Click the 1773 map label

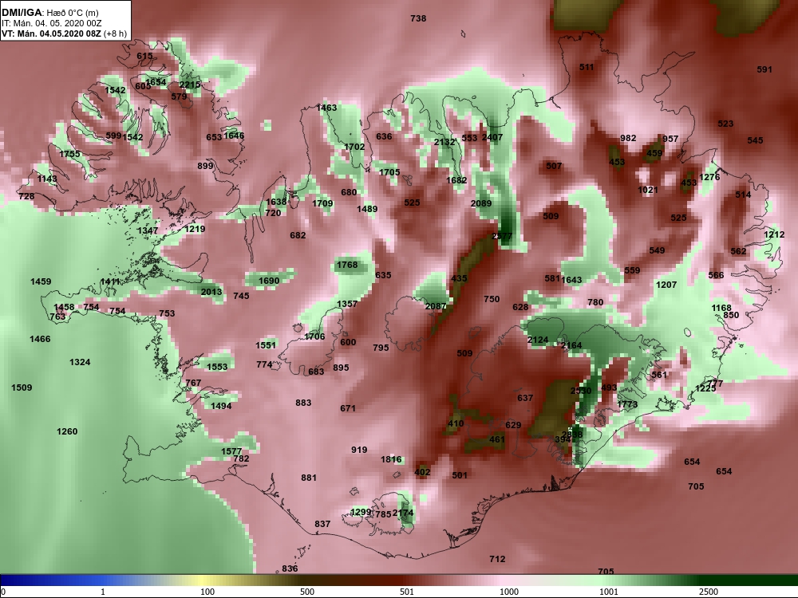click(x=627, y=404)
